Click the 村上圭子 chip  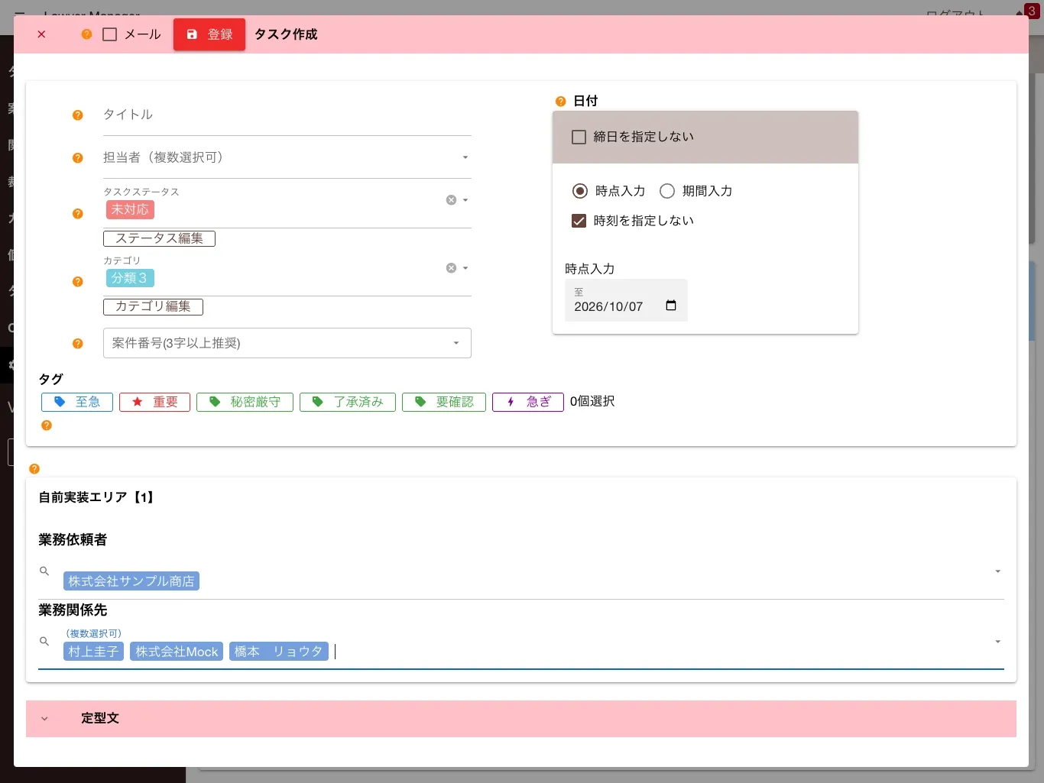pos(93,652)
